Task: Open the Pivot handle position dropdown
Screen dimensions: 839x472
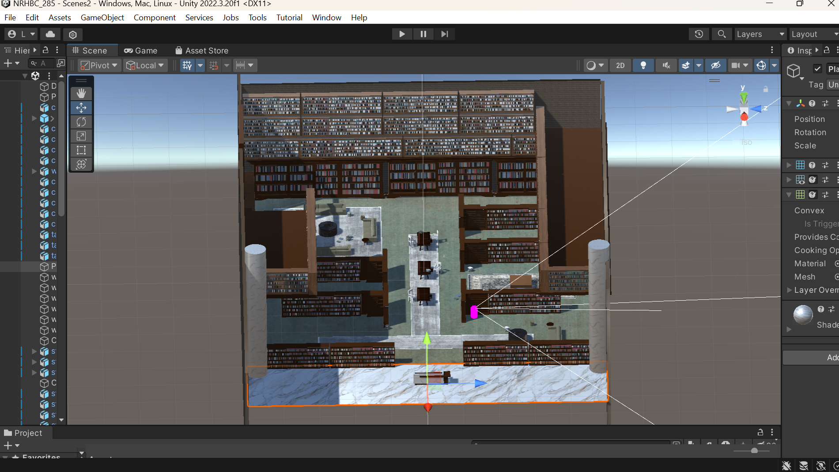Action: pos(99,65)
